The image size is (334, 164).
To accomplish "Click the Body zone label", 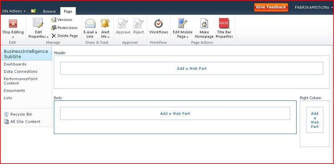I will tap(58, 98).
